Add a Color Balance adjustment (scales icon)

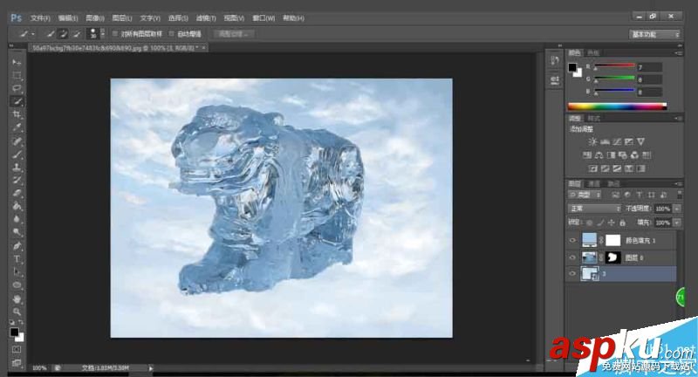[x=599, y=154]
